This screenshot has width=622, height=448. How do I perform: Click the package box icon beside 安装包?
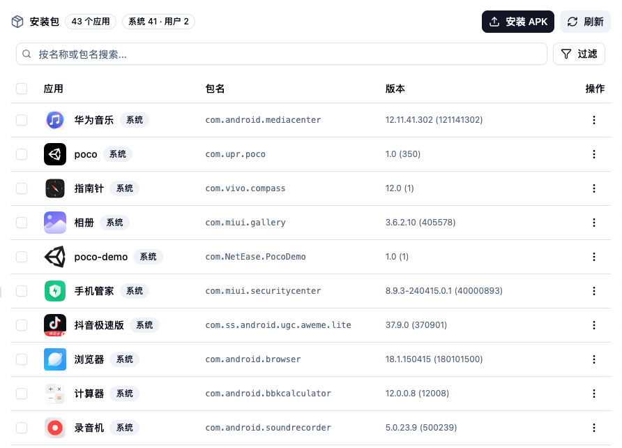pyautogui.click(x=17, y=21)
